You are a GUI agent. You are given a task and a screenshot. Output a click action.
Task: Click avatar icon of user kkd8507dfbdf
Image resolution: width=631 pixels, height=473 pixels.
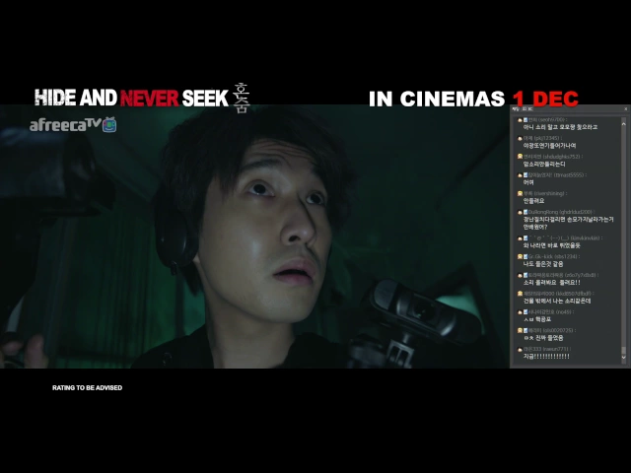520,294
